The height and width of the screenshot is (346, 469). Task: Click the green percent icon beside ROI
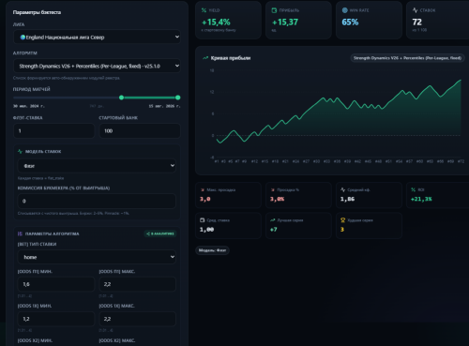pos(414,189)
